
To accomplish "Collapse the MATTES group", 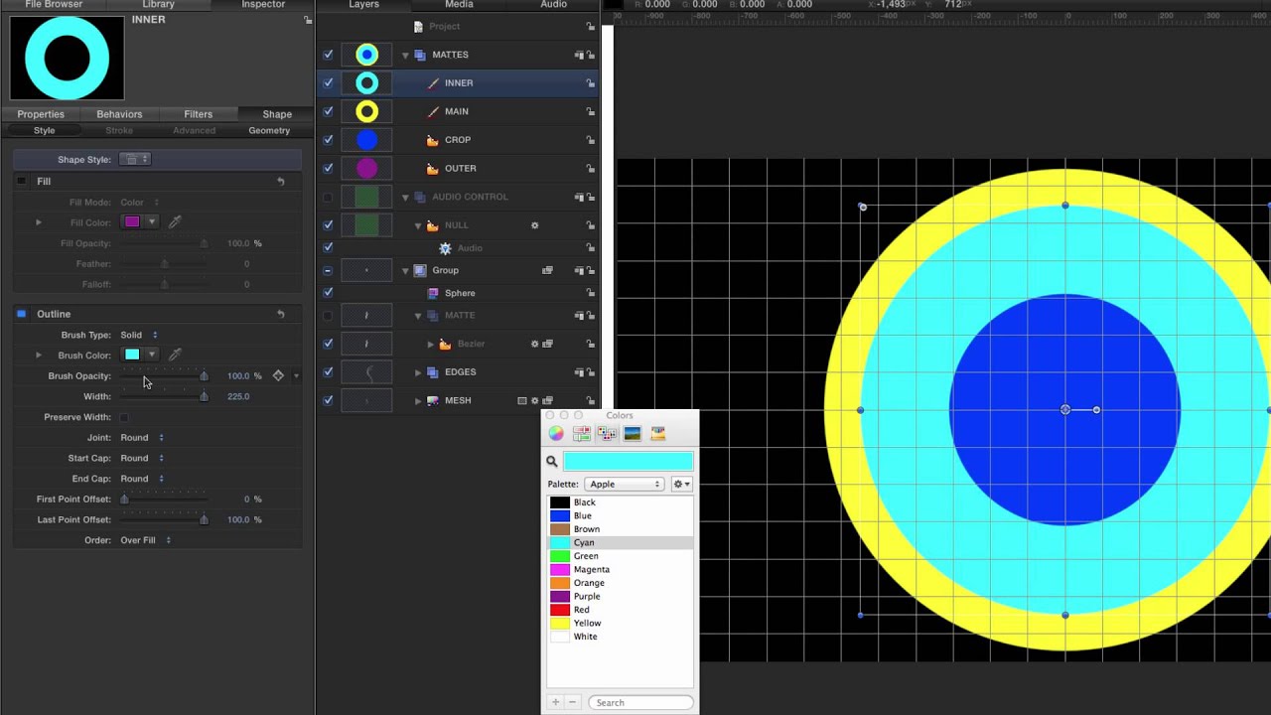I will coord(405,56).
